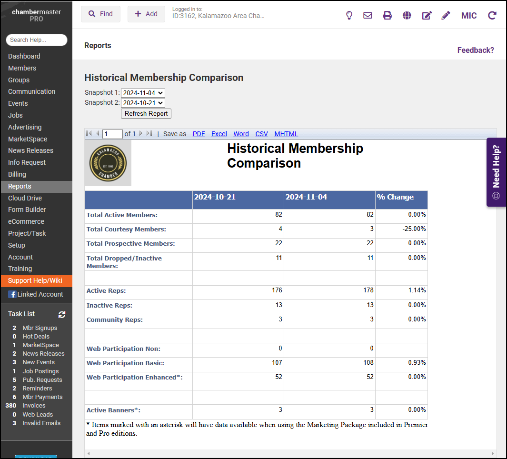This screenshot has height=459, width=507.
Task: Click the refresh arrow header icon
Action: pyautogui.click(x=492, y=15)
